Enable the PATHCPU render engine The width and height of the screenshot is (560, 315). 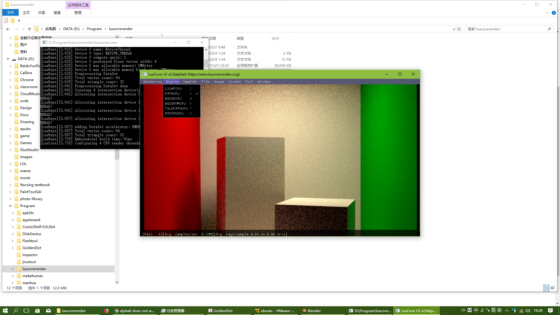173,94
